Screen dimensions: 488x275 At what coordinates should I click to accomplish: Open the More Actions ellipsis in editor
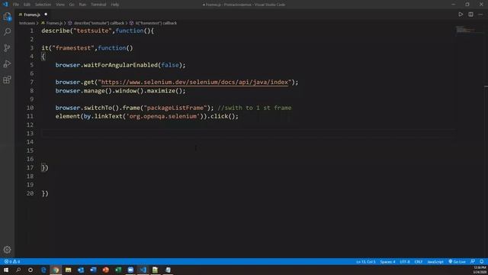pyautogui.click(x=480, y=15)
